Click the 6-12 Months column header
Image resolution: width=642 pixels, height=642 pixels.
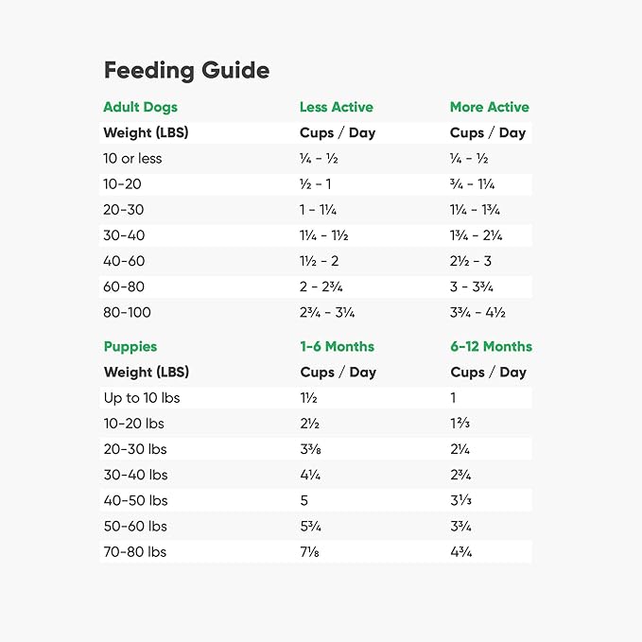pos(491,346)
